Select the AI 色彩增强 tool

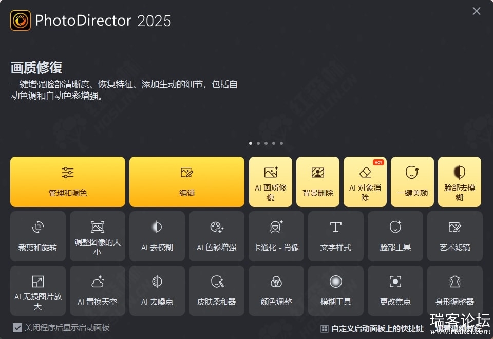coord(217,236)
